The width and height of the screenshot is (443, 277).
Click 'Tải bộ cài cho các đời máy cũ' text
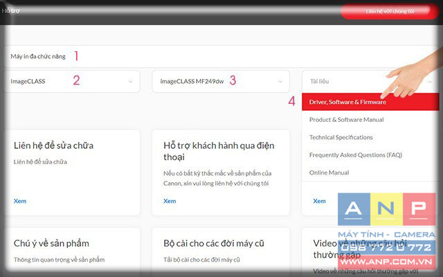(201, 260)
